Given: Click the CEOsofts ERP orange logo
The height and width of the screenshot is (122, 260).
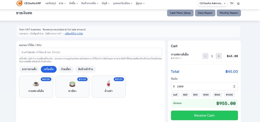Looking at the screenshot, I should [19, 3].
